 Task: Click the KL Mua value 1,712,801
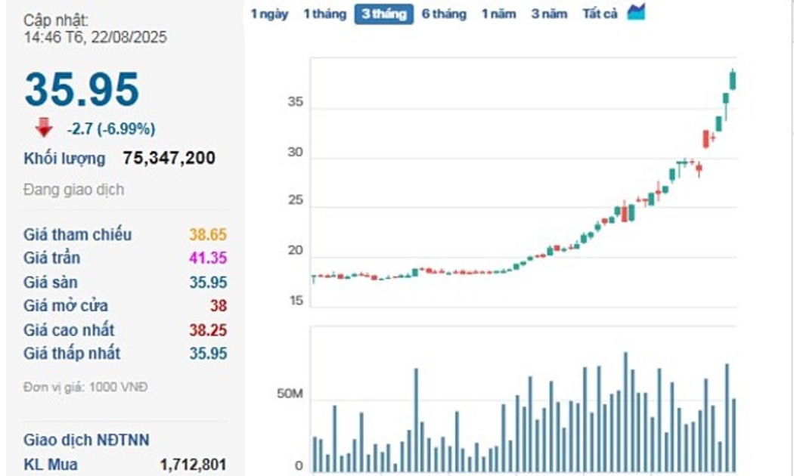click(193, 464)
